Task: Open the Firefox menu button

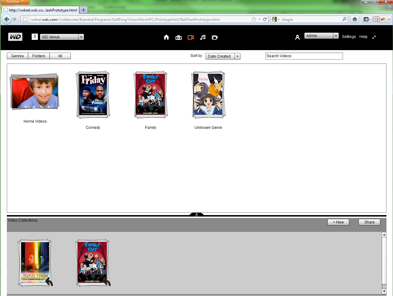Action: [15, 2]
